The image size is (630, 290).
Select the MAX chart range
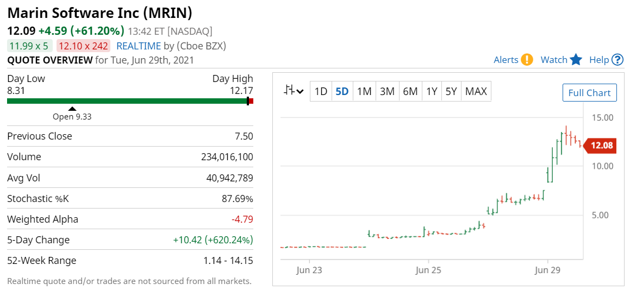click(476, 92)
